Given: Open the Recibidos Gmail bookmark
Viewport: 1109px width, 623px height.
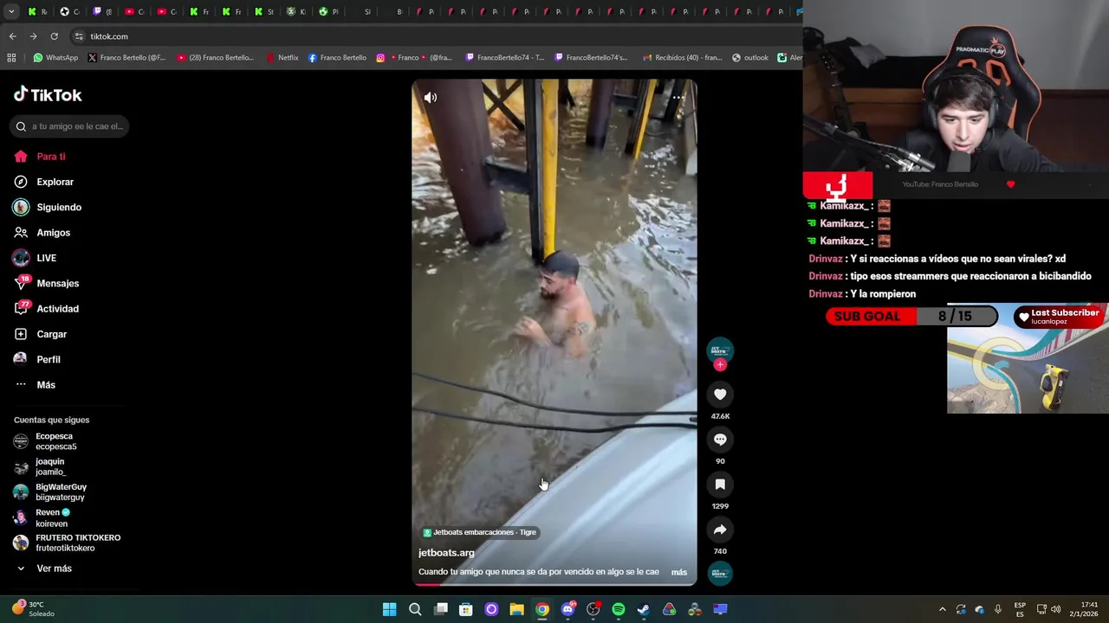Looking at the screenshot, I should (683, 58).
